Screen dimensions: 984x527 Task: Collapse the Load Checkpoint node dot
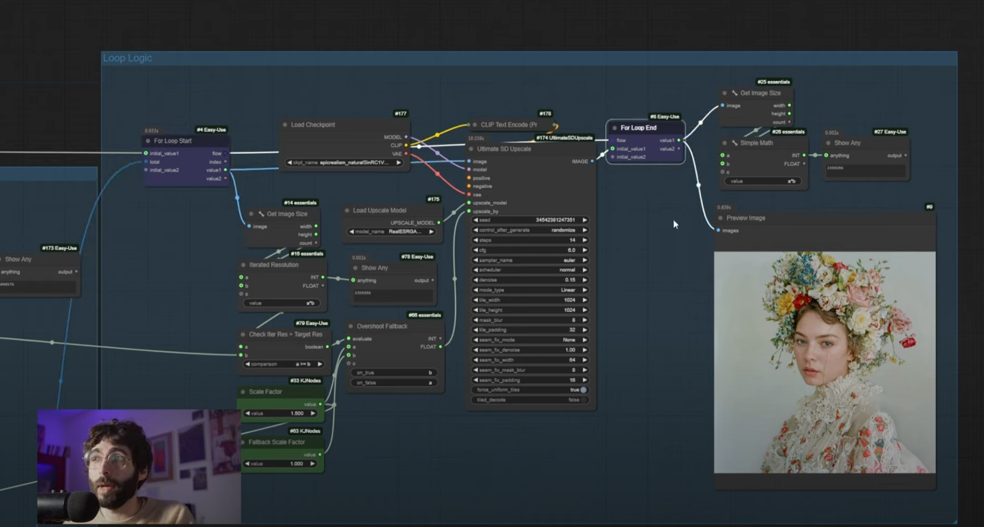click(x=285, y=124)
